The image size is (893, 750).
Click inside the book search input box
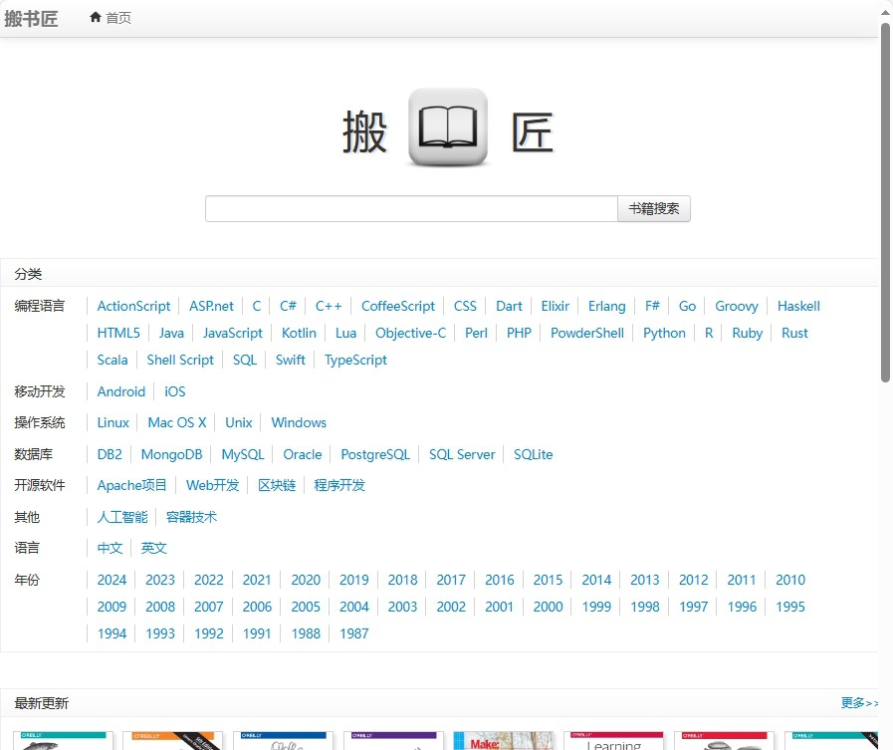pyautogui.click(x=411, y=208)
